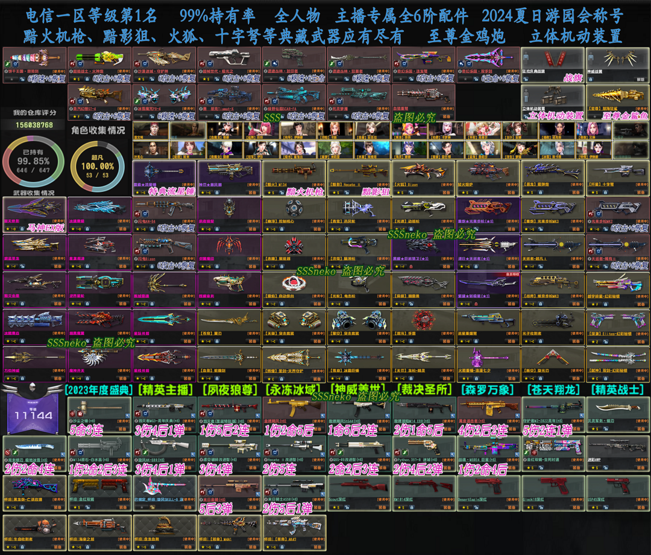651x555 pixels.
Task: Click the lock icon on Glock18深红 card
Action: point(541,507)
